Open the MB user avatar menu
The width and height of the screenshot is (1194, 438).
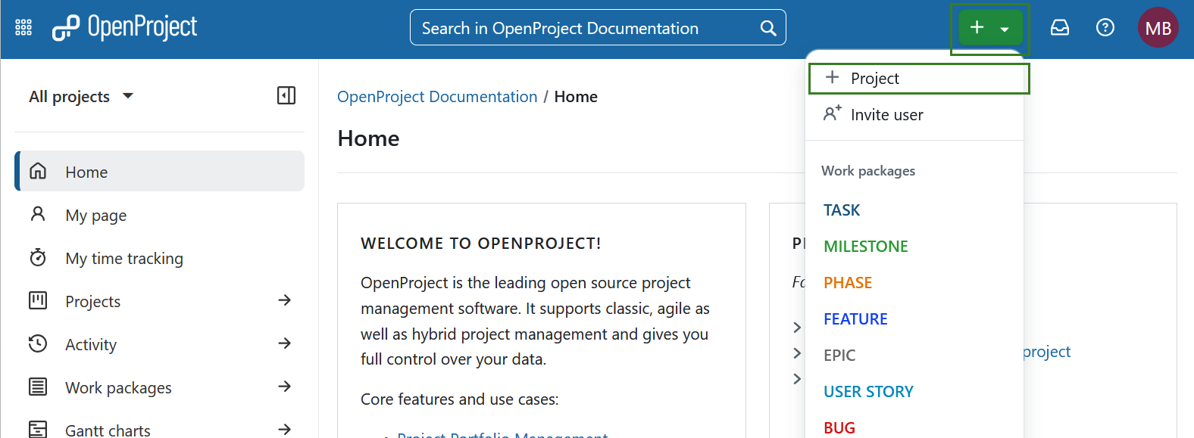(x=1157, y=28)
